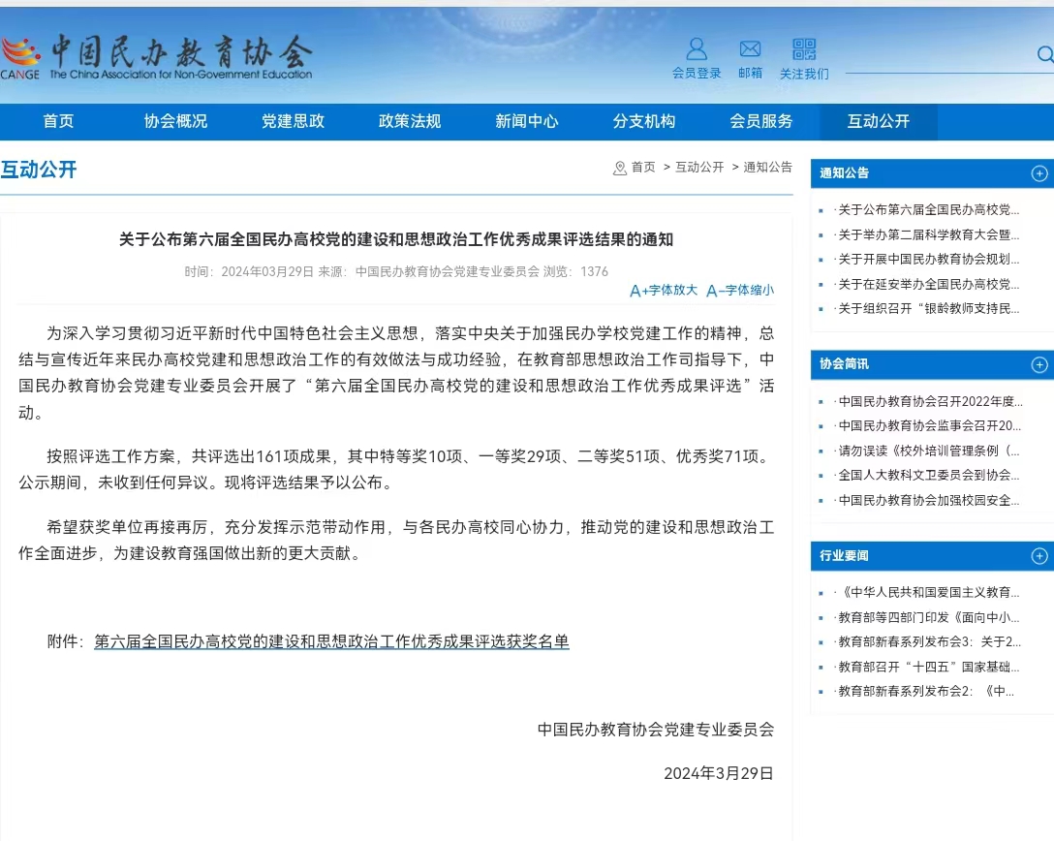Click the member login person icon
The height and width of the screenshot is (841, 1054).
[697, 49]
